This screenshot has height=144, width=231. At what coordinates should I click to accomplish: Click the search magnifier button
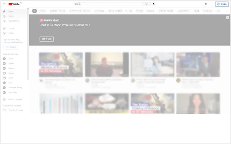147,4
